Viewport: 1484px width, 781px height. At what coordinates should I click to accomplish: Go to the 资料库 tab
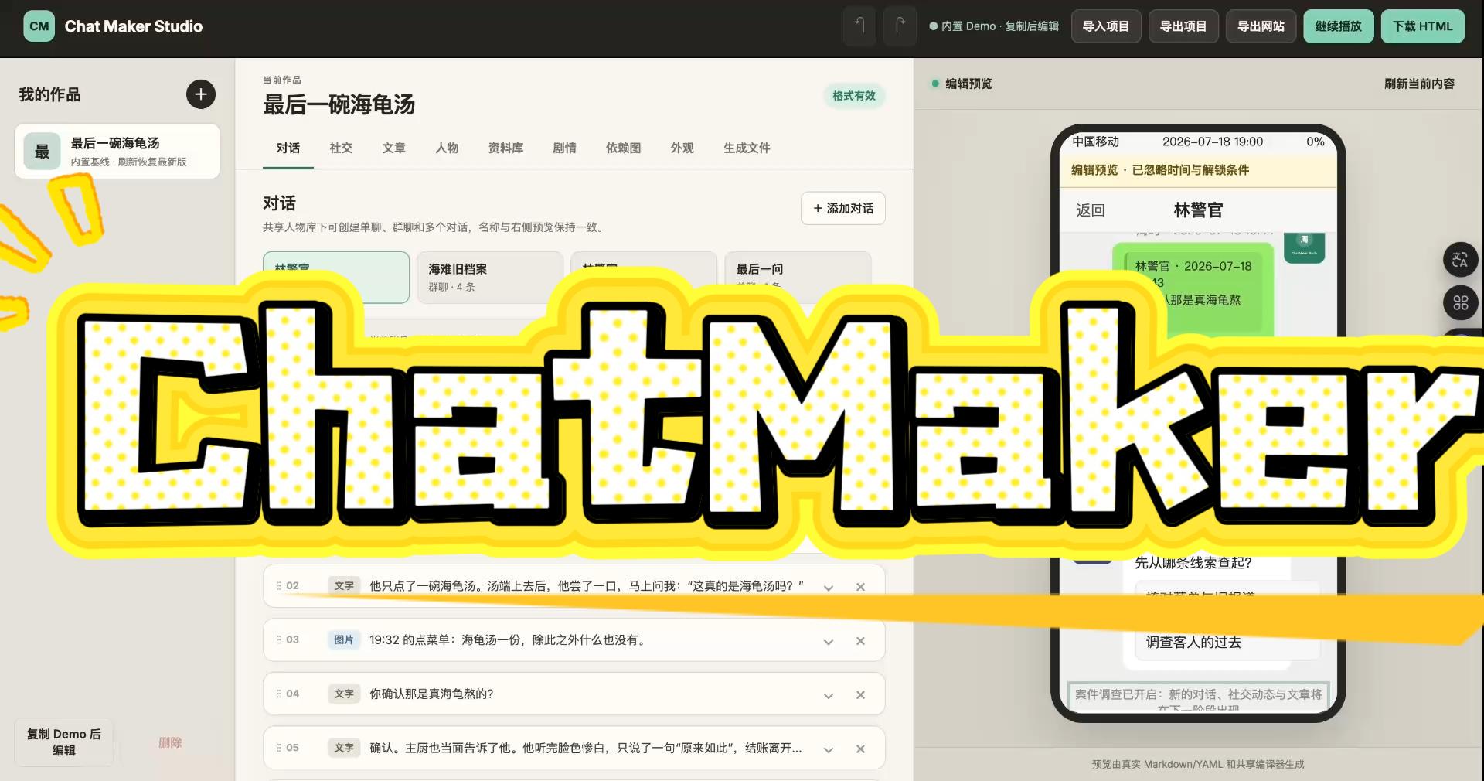coord(505,148)
